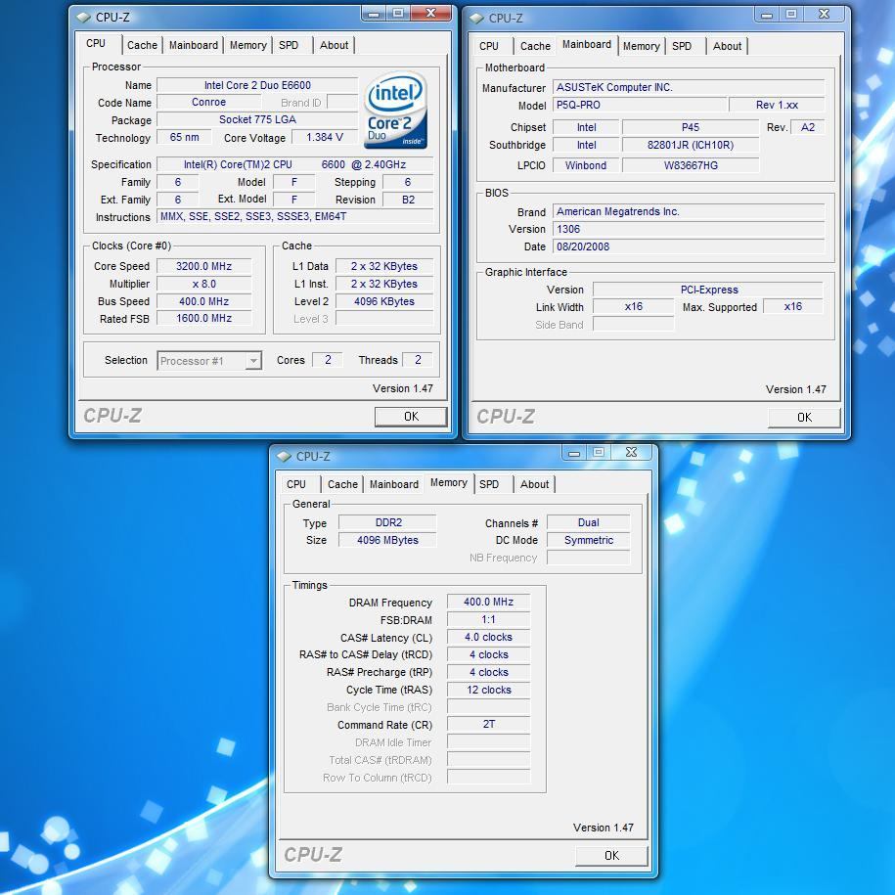Minimize the CPU tab CPU-Z window
The height and width of the screenshot is (895, 895).
[x=374, y=14]
